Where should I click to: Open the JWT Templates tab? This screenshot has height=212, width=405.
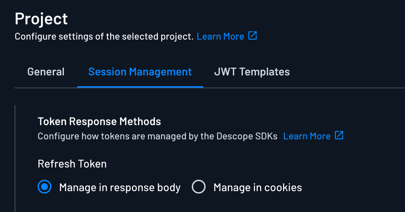tap(251, 72)
